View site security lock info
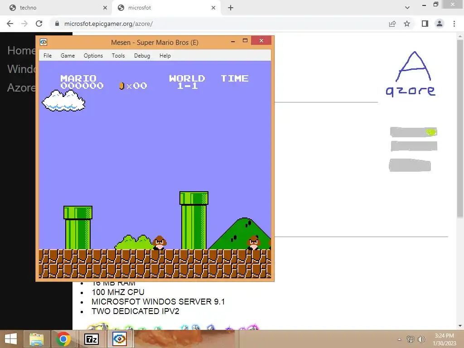 coord(57,24)
